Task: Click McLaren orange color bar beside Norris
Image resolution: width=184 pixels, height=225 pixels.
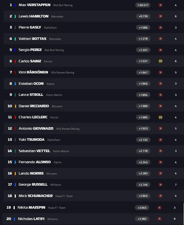Action: (x=15, y=173)
